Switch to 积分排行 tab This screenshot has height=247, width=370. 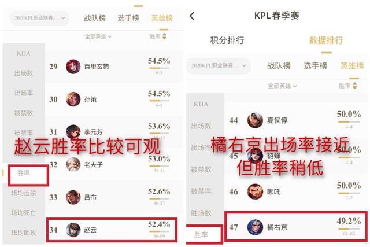coord(227,40)
